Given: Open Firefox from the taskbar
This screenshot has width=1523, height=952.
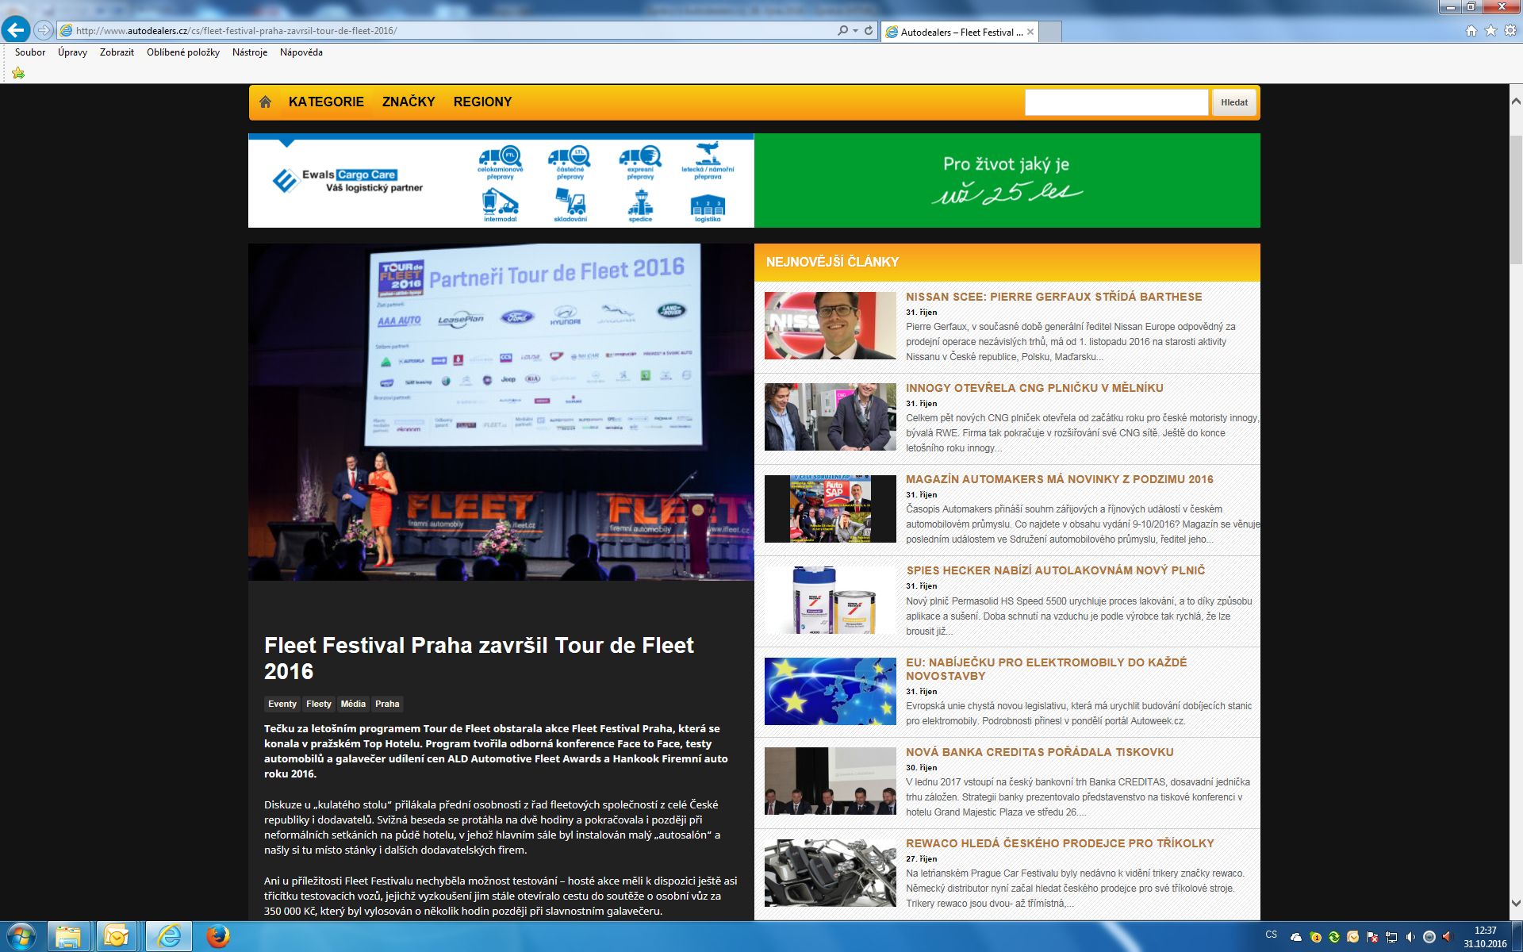Looking at the screenshot, I should coord(217,937).
